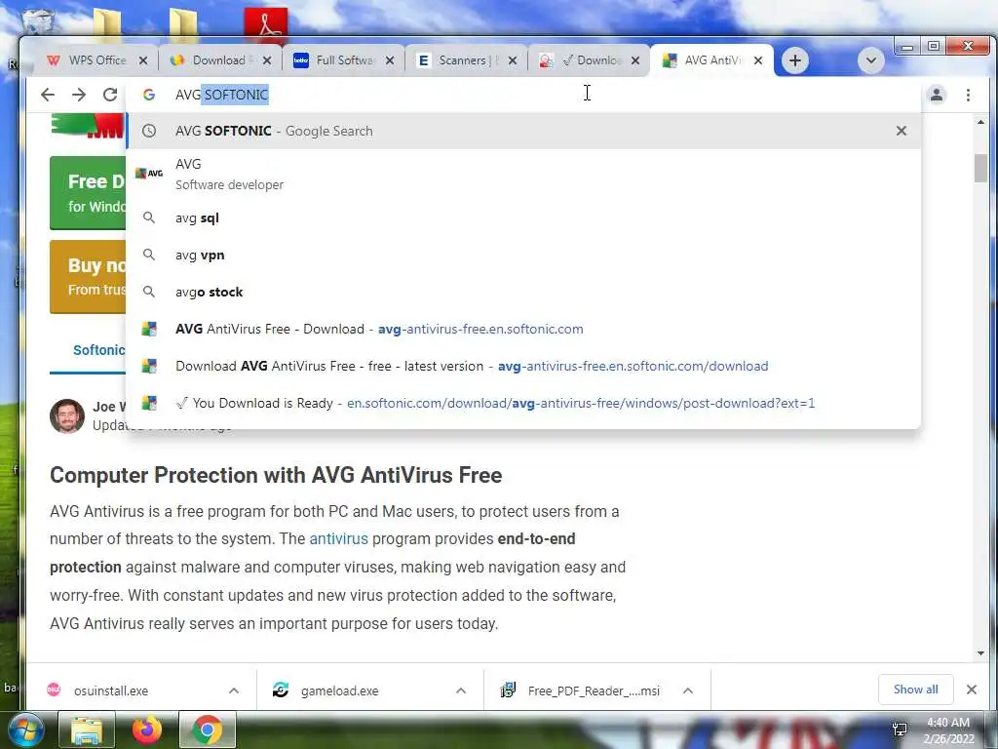
Task: Close the Full Software tab
Action: (390, 60)
